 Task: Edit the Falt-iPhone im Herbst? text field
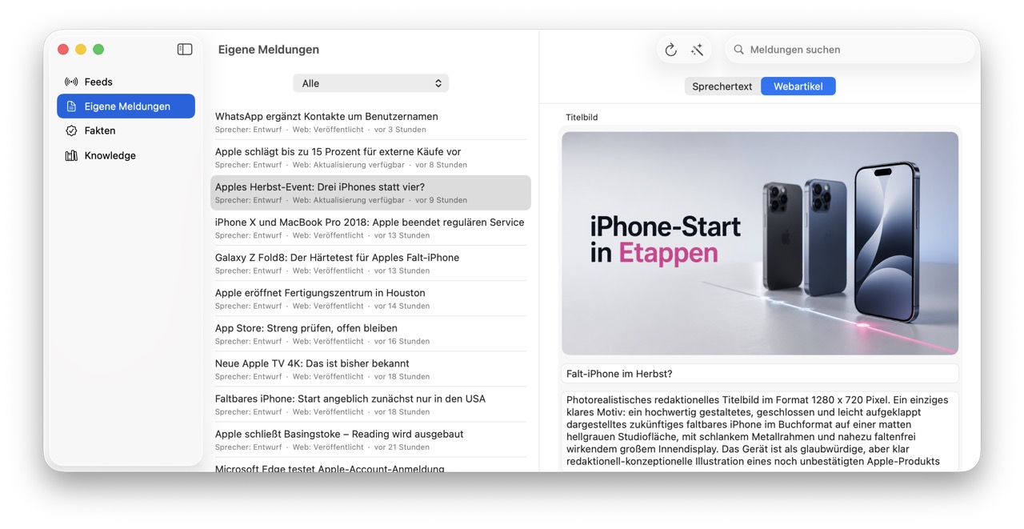[760, 374]
